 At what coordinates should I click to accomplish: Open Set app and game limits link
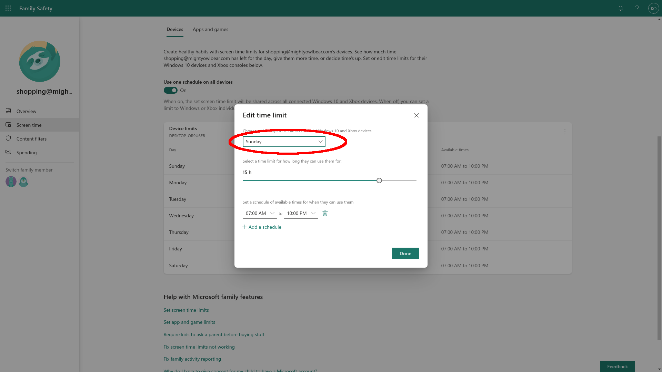point(189,322)
